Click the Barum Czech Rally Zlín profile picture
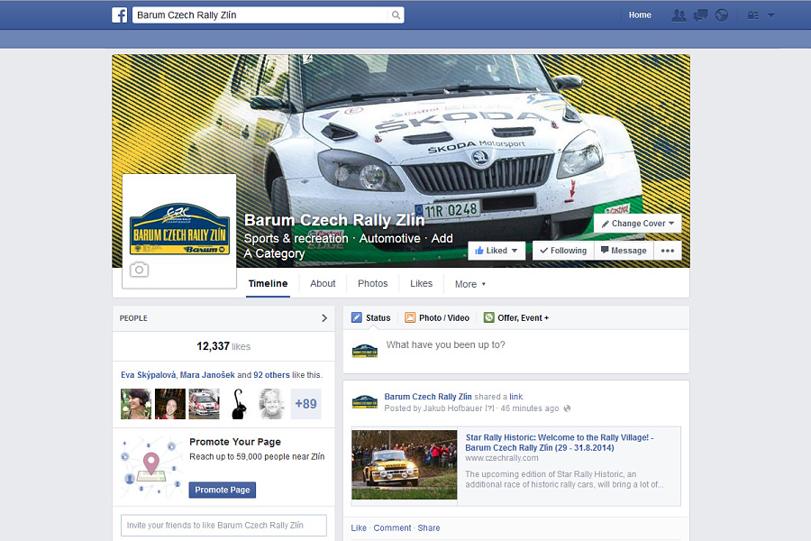Screen dimensions: 811x541 click(x=179, y=228)
